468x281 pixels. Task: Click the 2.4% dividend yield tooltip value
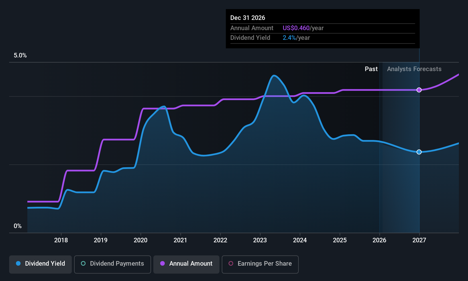(x=289, y=38)
